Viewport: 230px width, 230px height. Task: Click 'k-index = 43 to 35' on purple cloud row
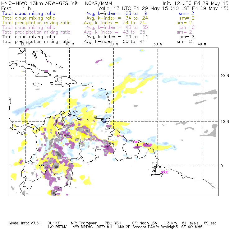pos(123,27)
